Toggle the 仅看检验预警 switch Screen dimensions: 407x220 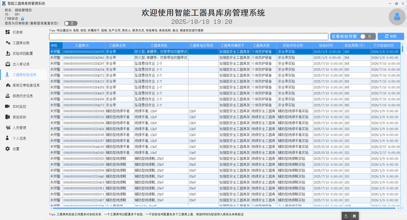click(367, 36)
